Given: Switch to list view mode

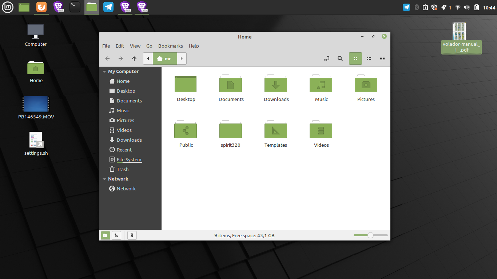Looking at the screenshot, I should tap(369, 58).
